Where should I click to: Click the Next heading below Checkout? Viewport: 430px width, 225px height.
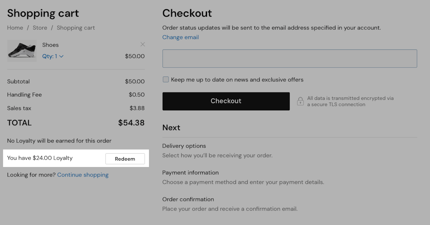click(171, 127)
